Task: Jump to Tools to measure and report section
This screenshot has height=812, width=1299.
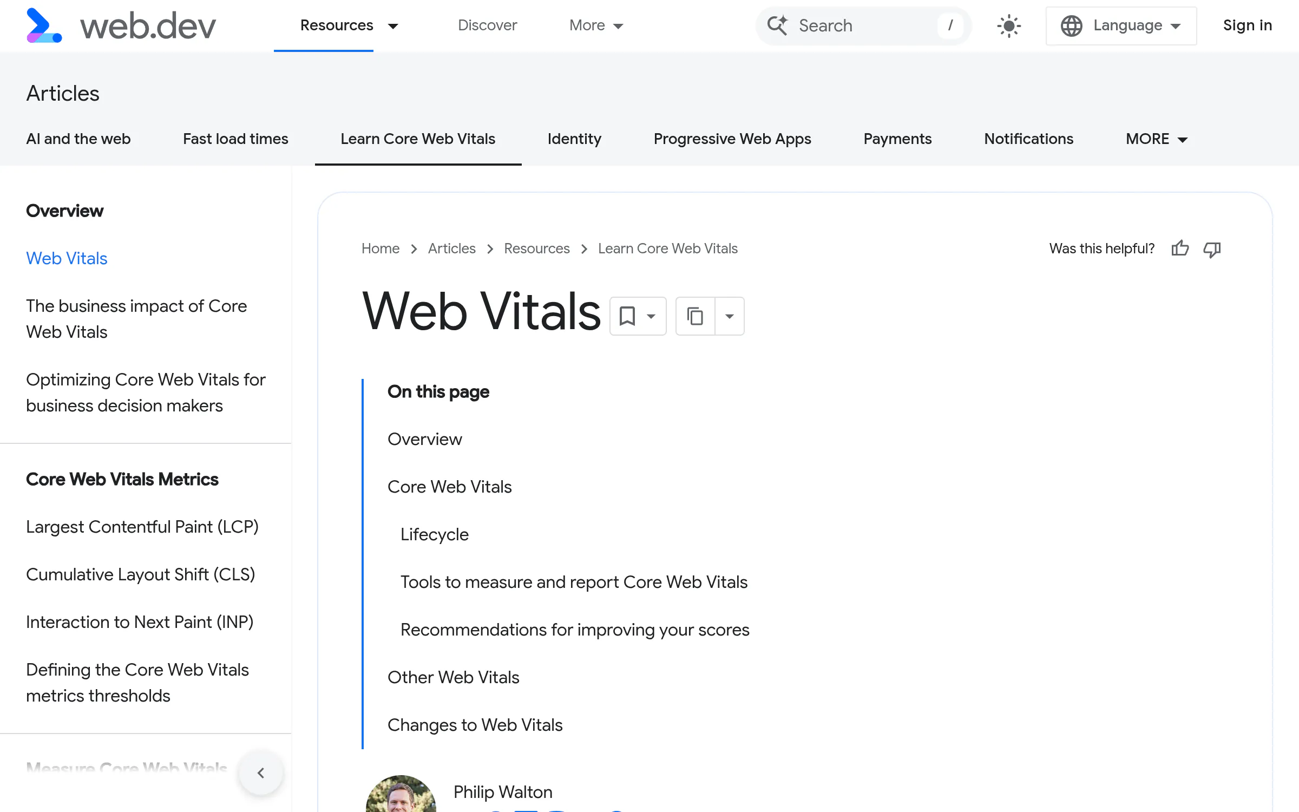Action: (574, 582)
